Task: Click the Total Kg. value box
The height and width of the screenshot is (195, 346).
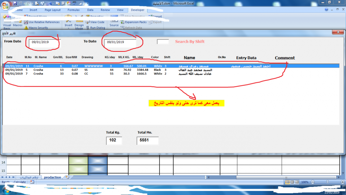Action: (x=114, y=140)
